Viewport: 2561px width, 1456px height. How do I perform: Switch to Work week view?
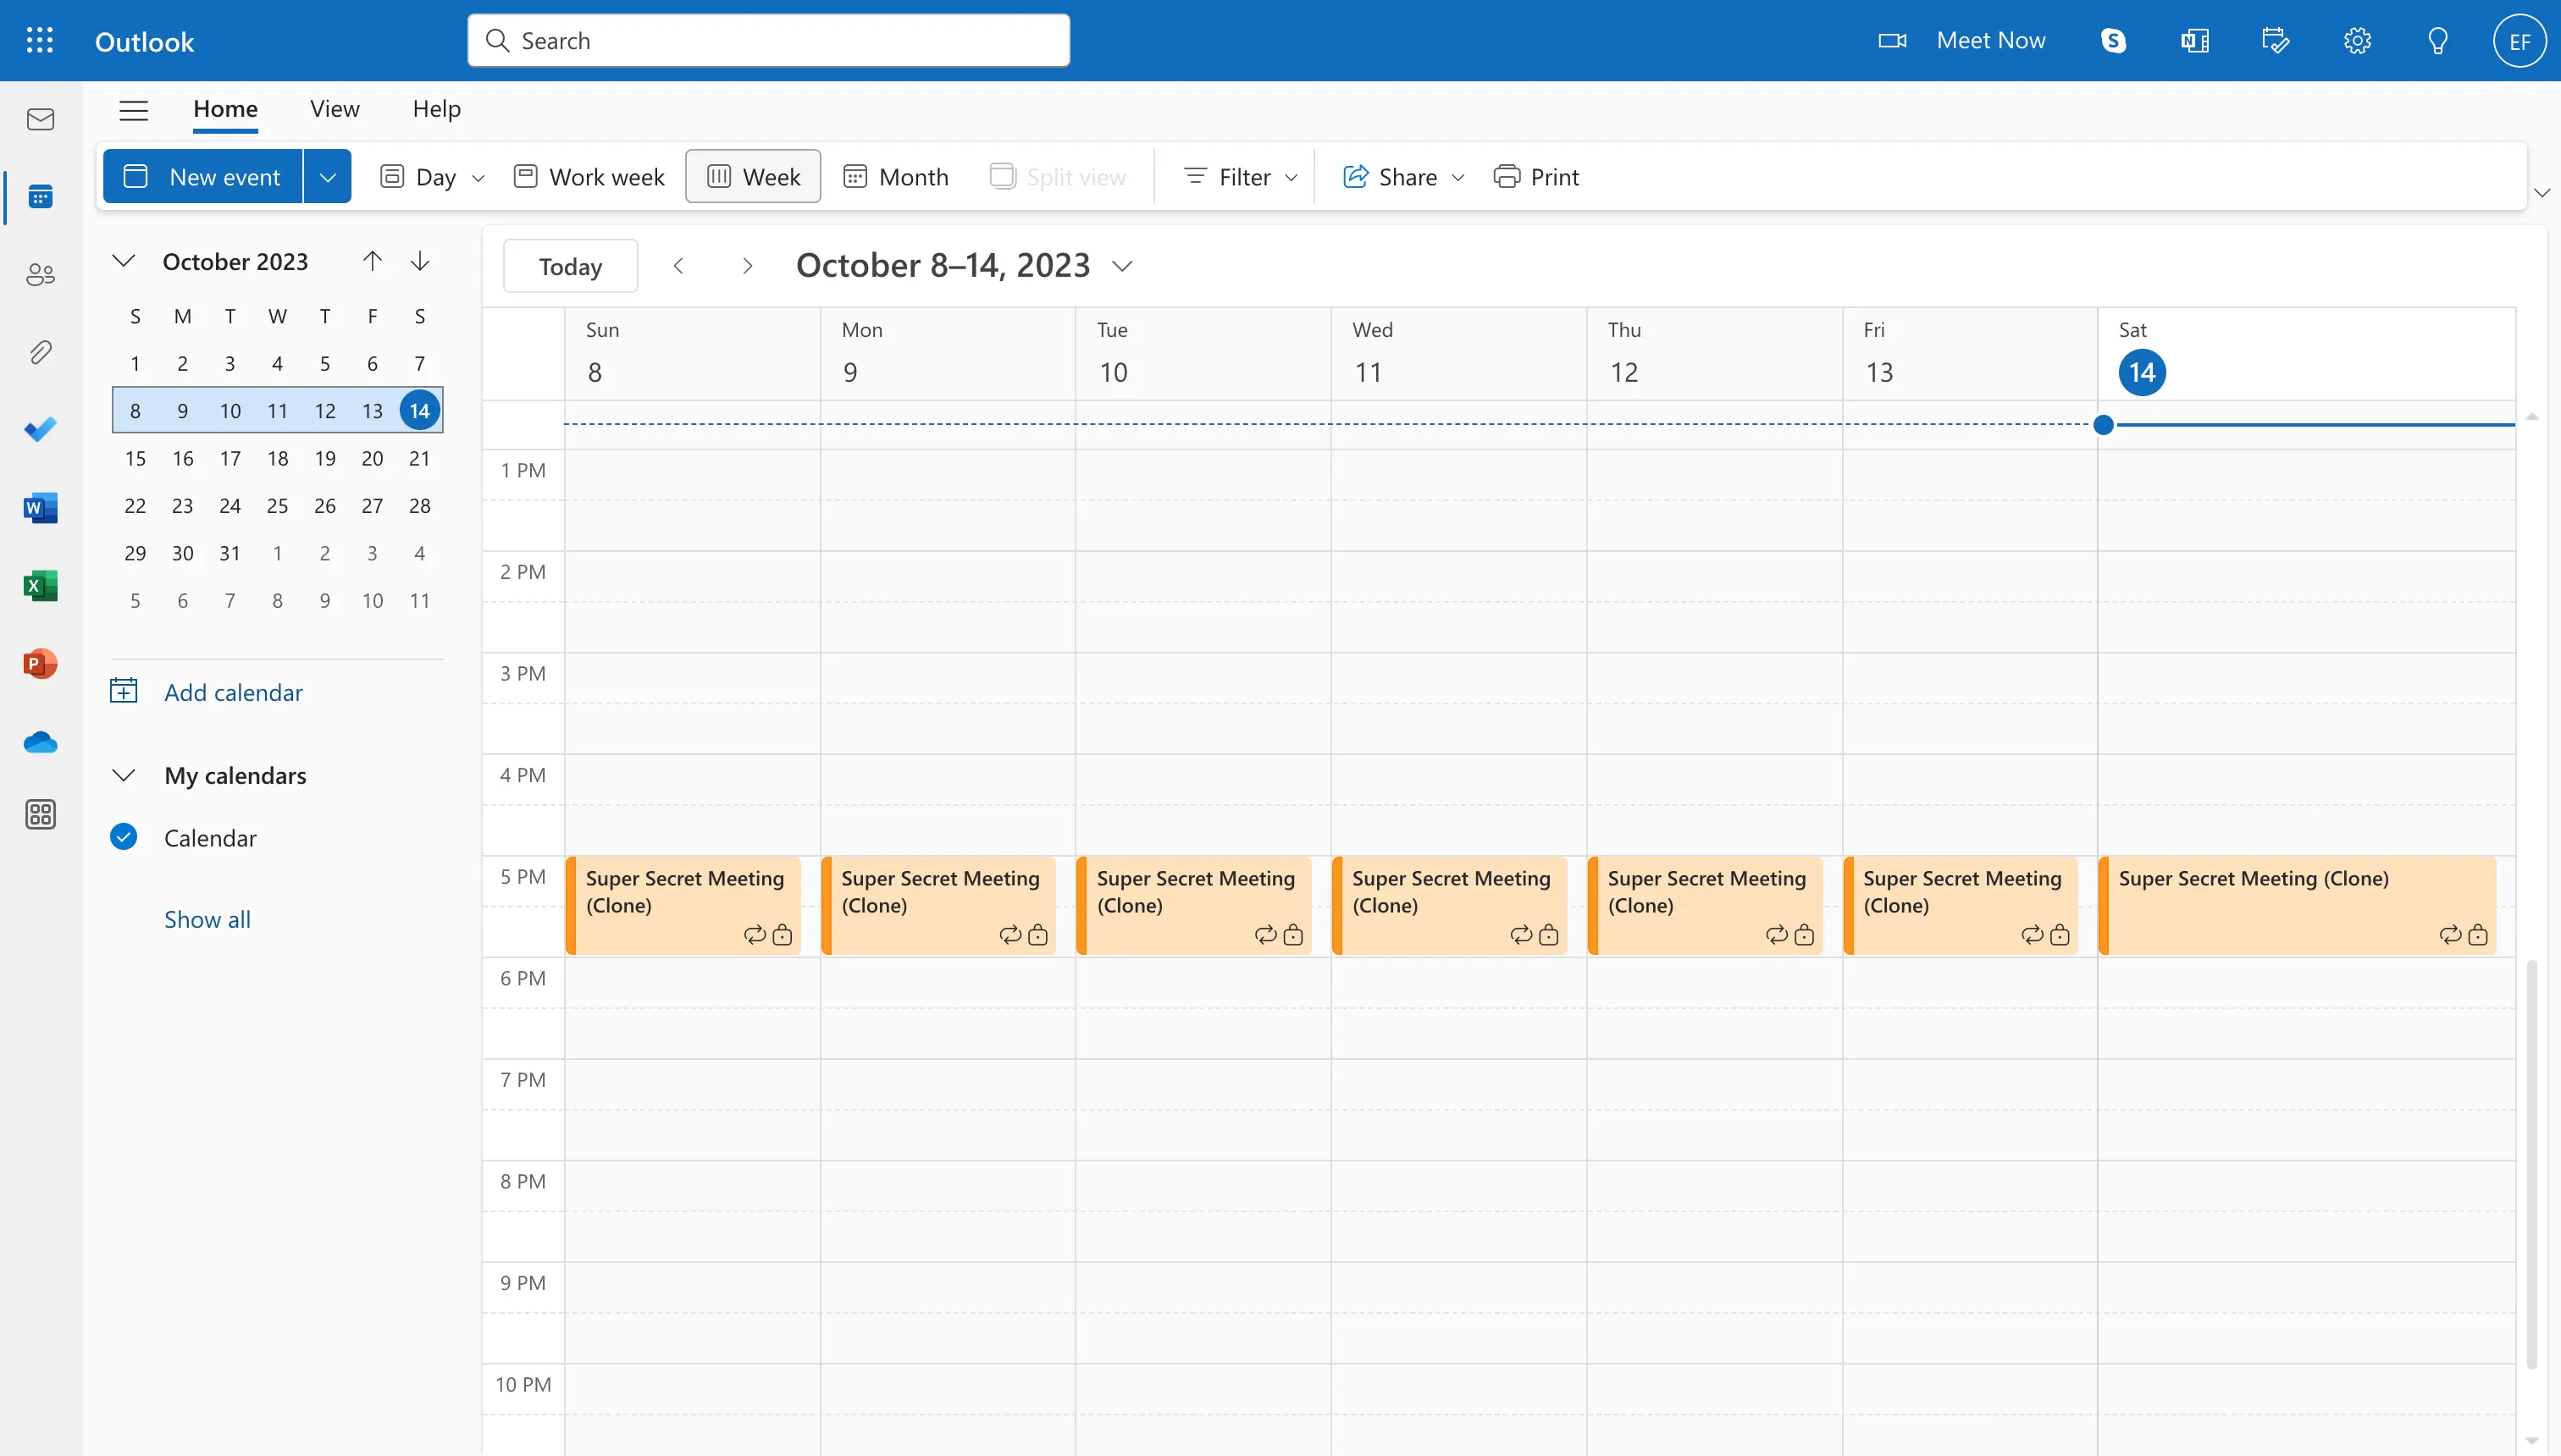[x=588, y=174]
